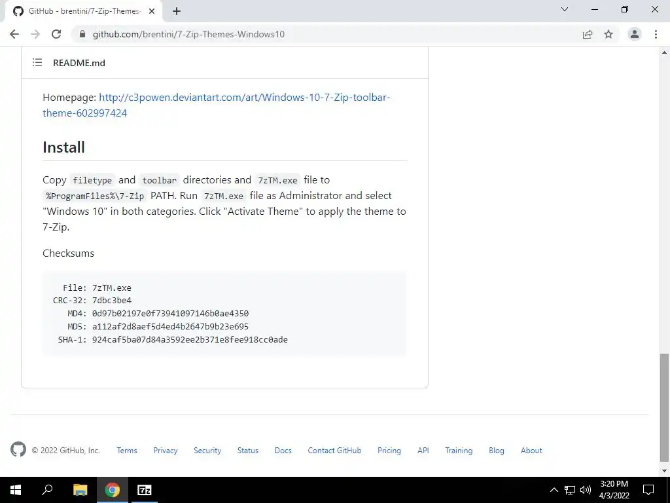Open the Pricing footer link
The width and height of the screenshot is (670, 503).
pos(389,451)
